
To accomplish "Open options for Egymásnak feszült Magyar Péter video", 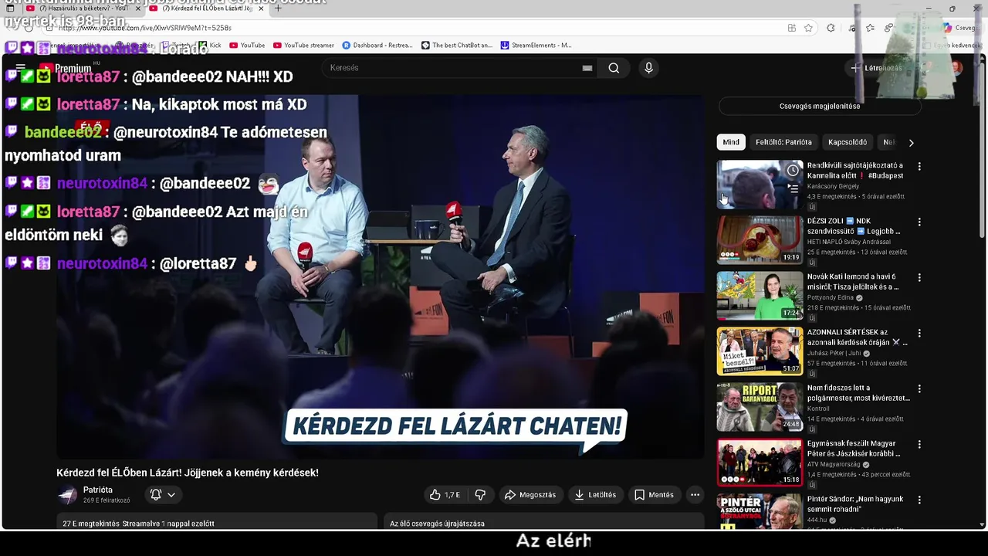I will 919,444.
